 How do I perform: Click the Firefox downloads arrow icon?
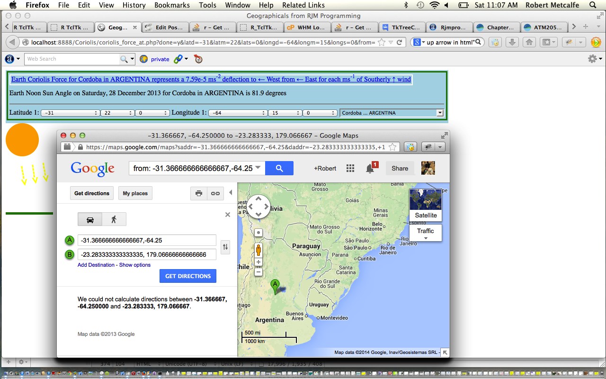[512, 42]
